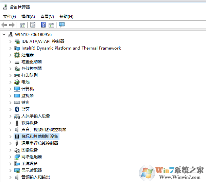Click the USB plug icon for 通用串行总线控制器
The width and height of the screenshot is (206, 182).
click(x=17, y=143)
